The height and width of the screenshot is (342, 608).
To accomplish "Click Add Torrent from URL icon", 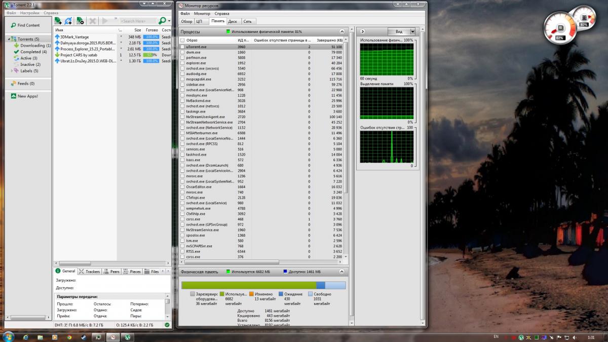I will pyautogui.click(x=68, y=21).
